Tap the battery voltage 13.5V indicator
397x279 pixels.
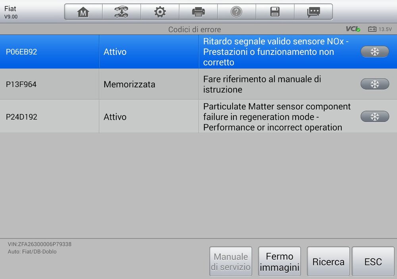380,29
